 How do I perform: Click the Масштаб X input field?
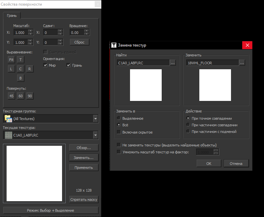click(x=21, y=32)
